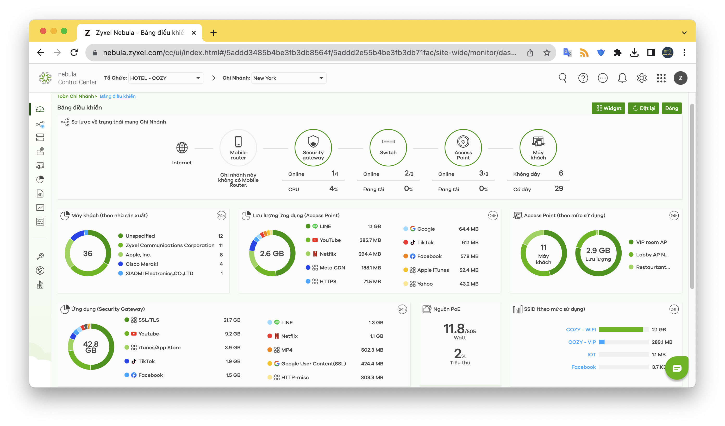This screenshot has height=426, width=725.
Task: Click the page vertical scrollbar
Action: tap(692, 196)
